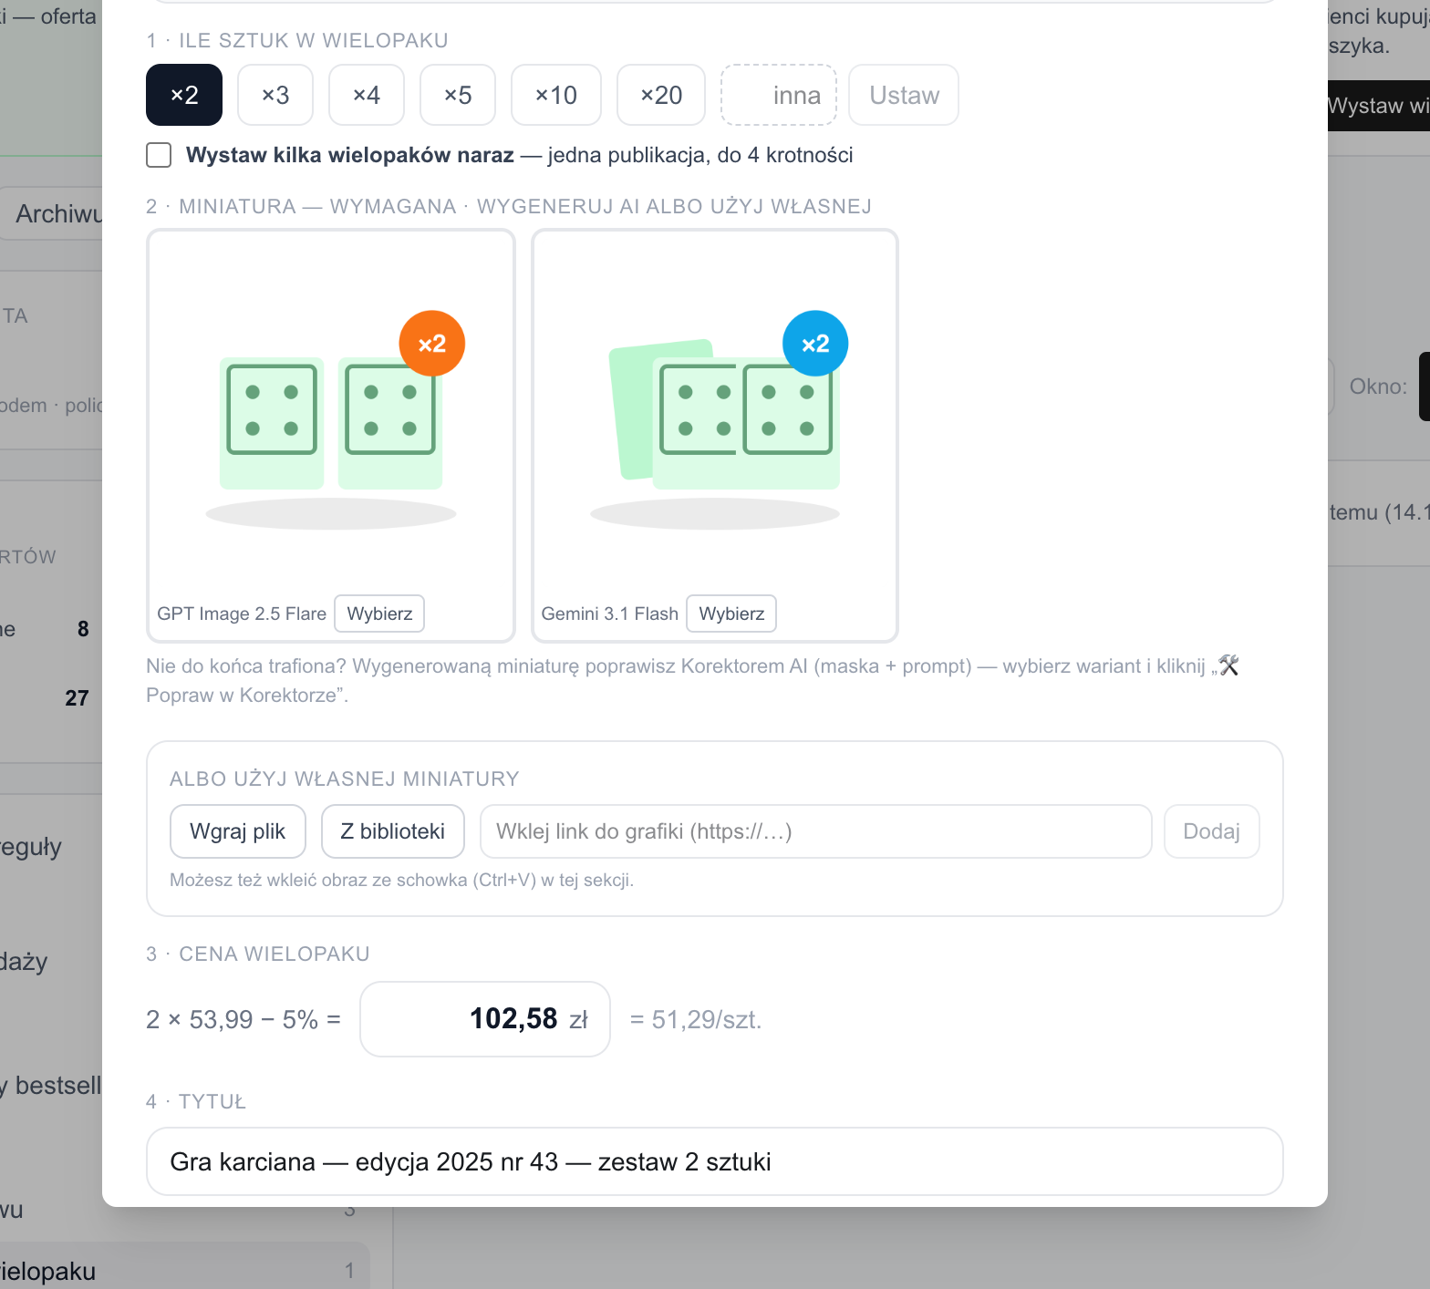Viewport: 1430px width, 1289px height.
Task: Choose the ×3 multipack size
Action: tap(275, 95)
